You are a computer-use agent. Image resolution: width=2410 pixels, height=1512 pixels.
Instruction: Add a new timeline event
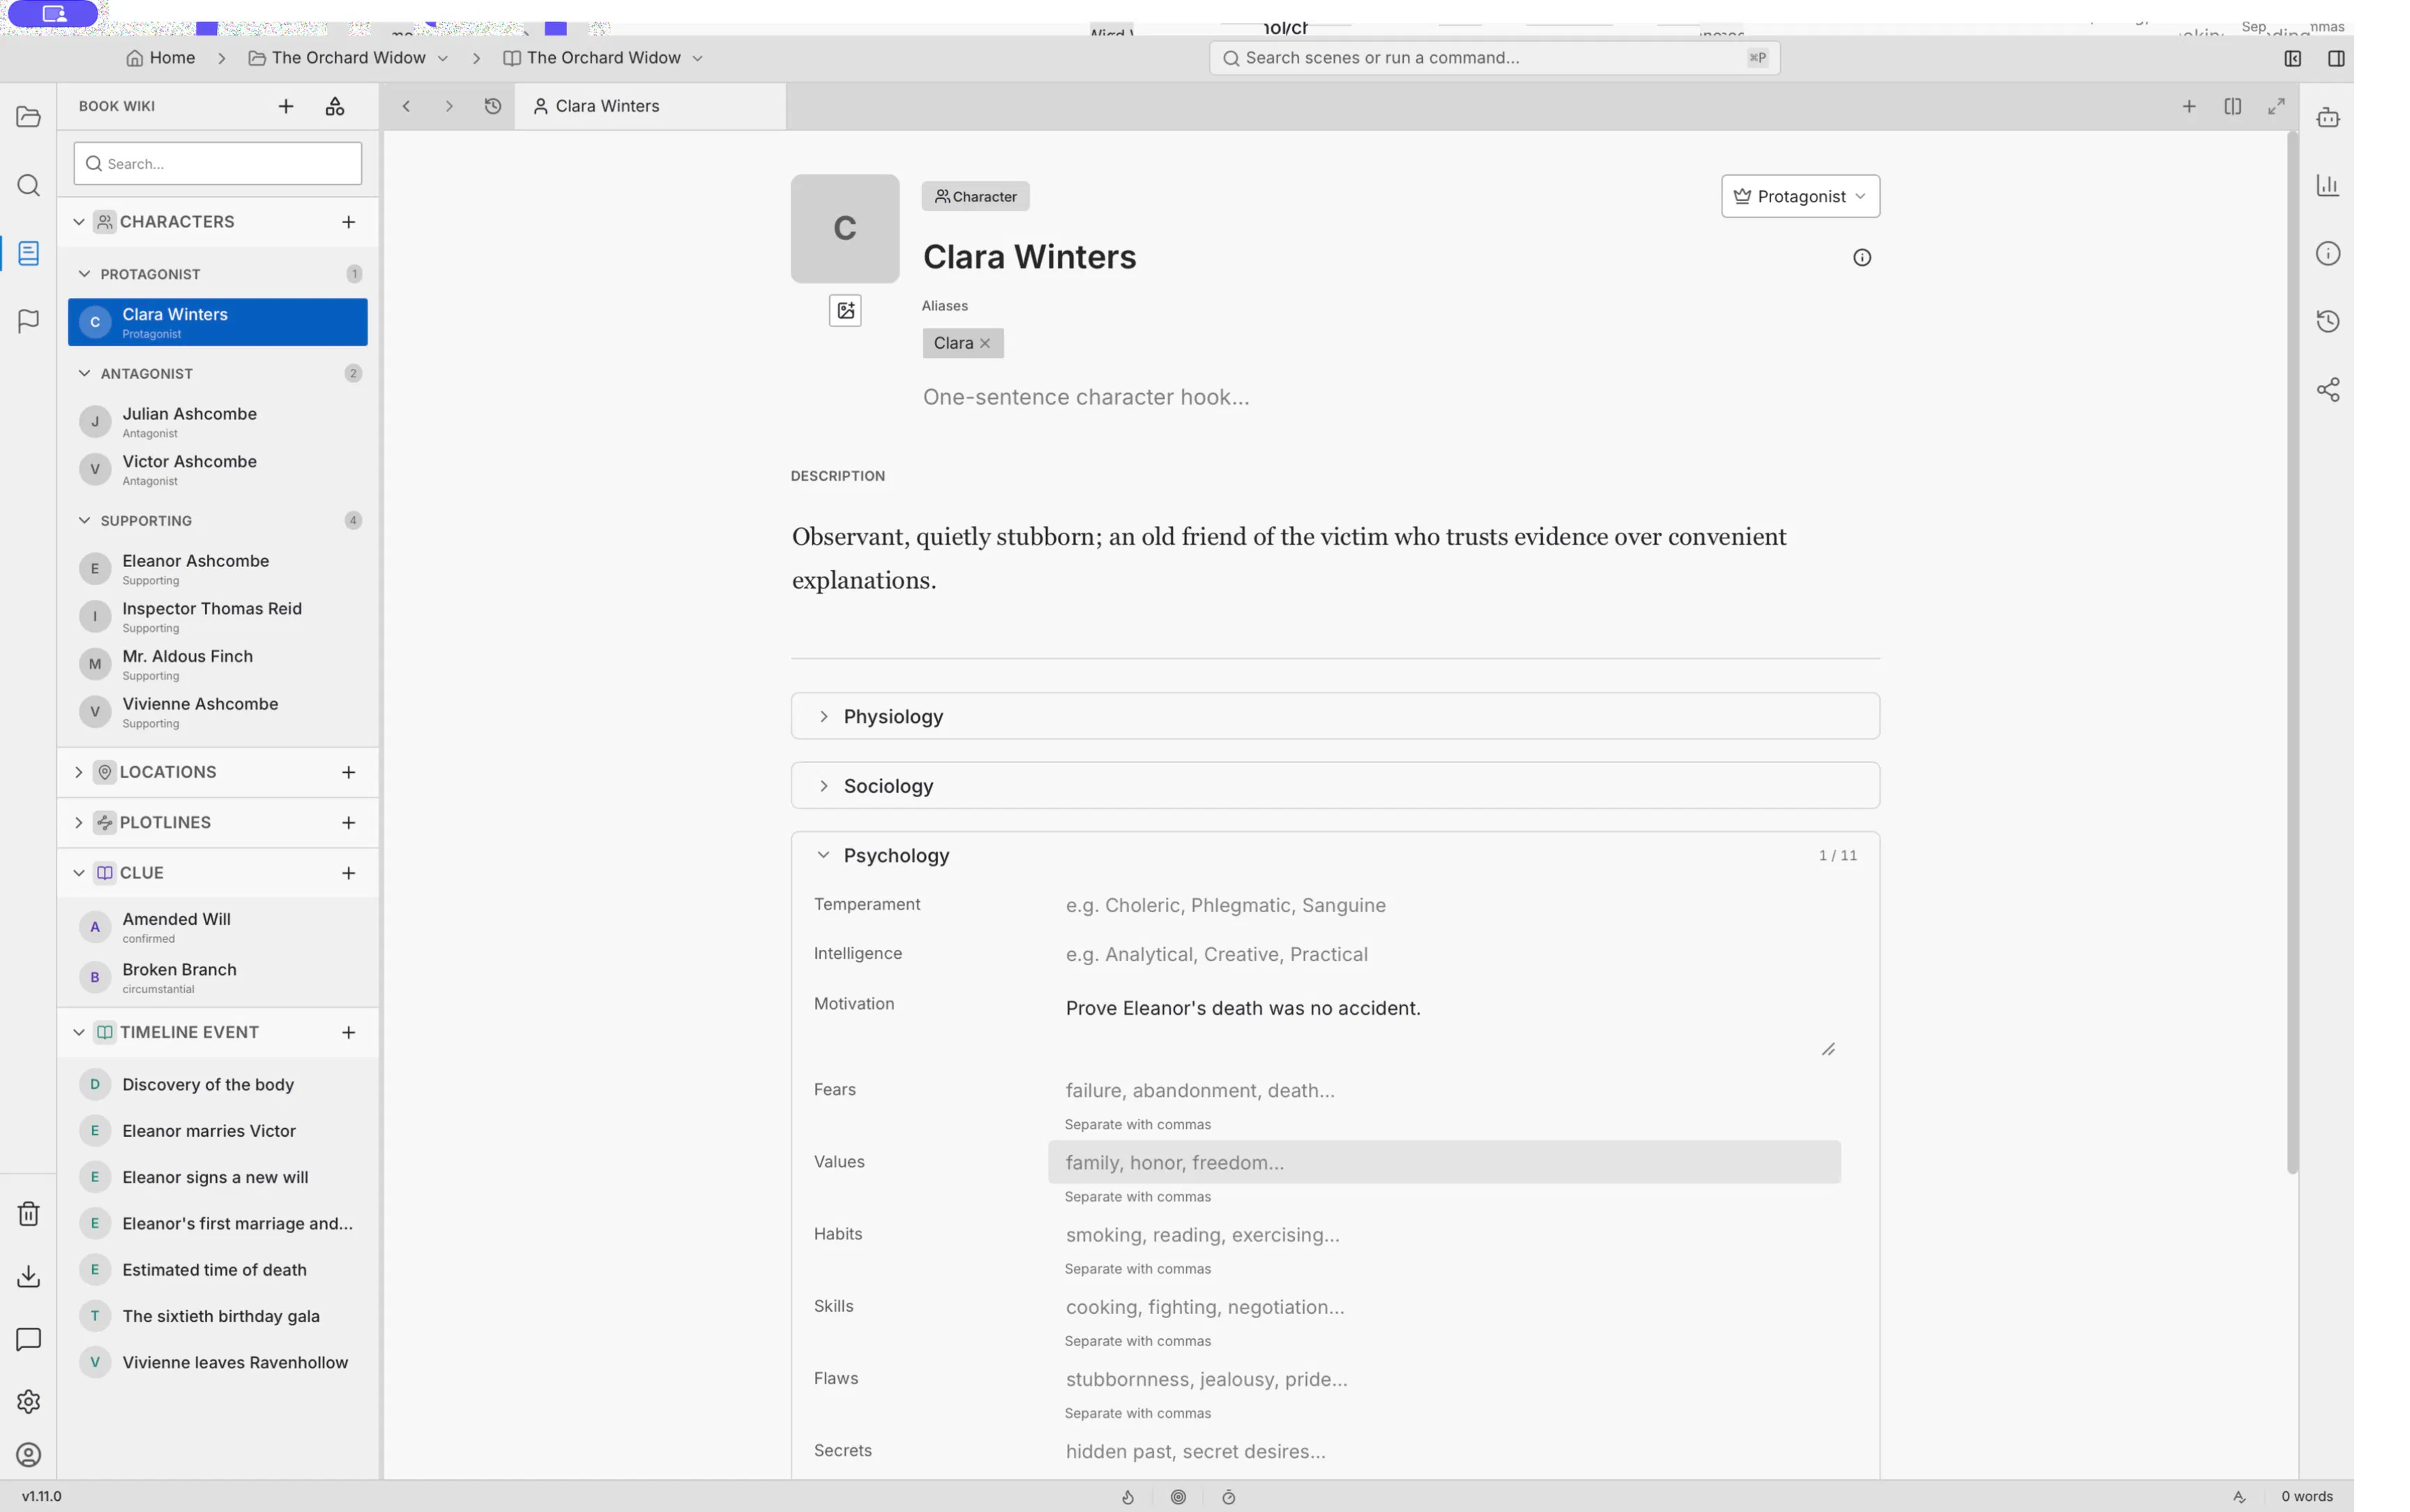pos(348,1032)
